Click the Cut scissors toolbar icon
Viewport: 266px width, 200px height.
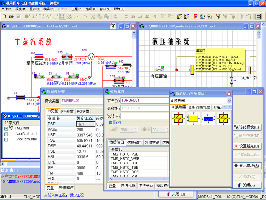tap(92, 16)
